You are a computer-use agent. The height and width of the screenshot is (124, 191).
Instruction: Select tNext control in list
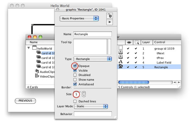pos(161,53)
